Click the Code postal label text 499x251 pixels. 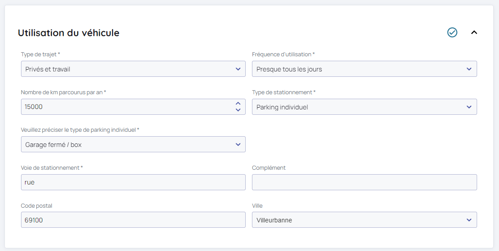[37, 206]
